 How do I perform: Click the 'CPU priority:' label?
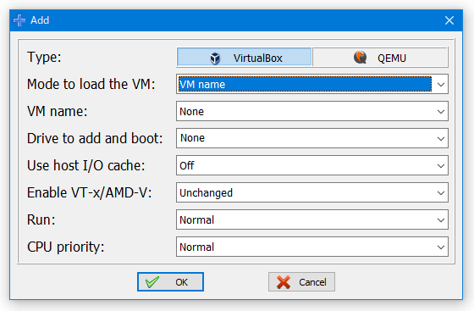66,247
